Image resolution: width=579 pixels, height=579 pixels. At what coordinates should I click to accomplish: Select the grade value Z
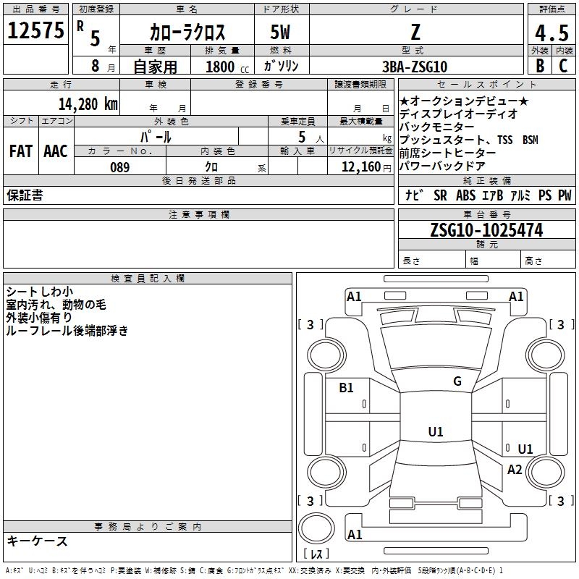[x=415, y=32]
